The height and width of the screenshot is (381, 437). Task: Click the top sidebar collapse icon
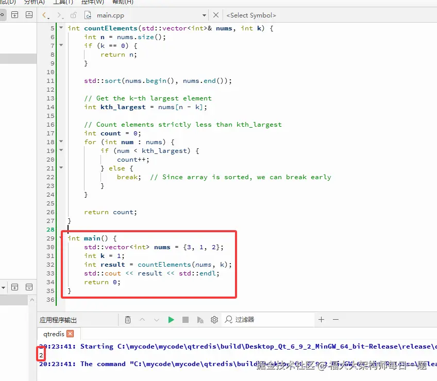pyautogui.click(x=29, y=15)
